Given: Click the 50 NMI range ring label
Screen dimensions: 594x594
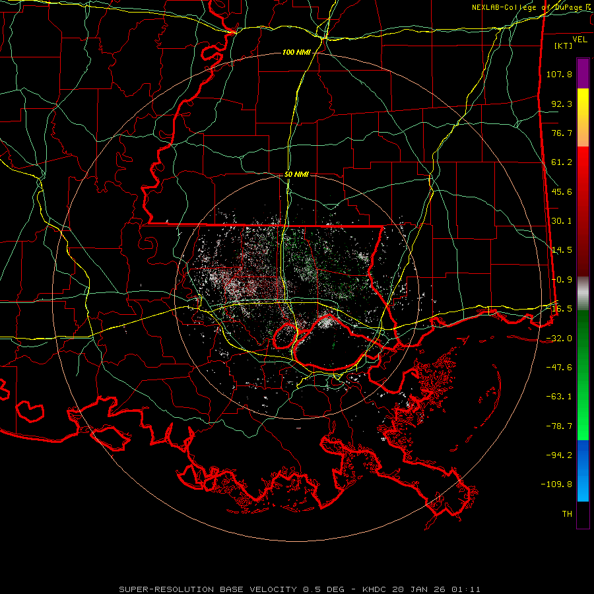Looking at the screenshot, I should tap(296, 174).
